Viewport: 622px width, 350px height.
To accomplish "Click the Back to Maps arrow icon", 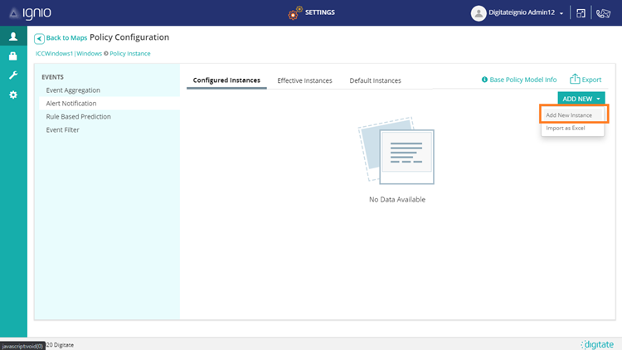I will (x=39, y=38).
